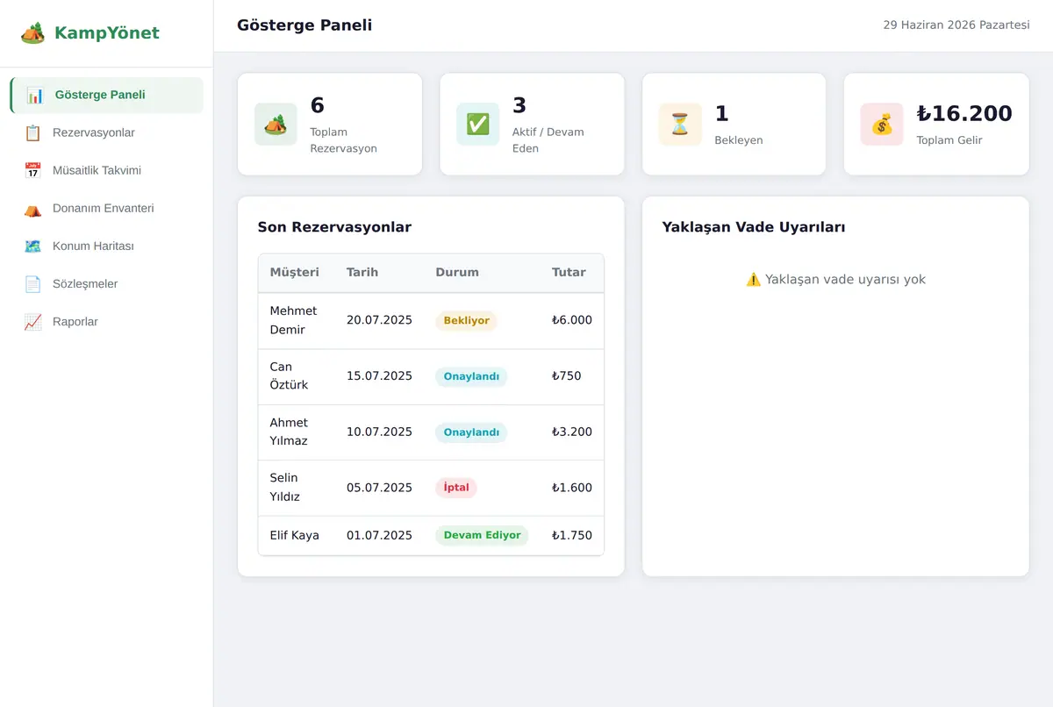Click the ₺6.000 amount cell

(x=572, y=321)
